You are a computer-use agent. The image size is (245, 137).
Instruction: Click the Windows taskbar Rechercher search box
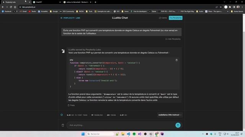click(x=100, y=134)
